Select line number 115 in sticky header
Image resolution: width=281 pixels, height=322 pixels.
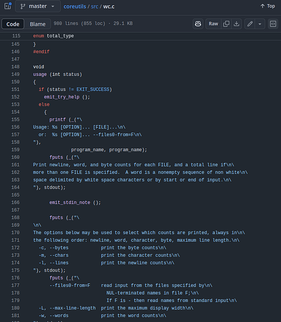click(16, 36)
